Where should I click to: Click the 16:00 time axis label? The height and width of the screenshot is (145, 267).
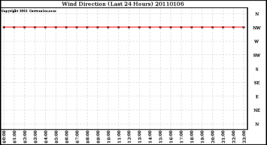coord(171,137)
